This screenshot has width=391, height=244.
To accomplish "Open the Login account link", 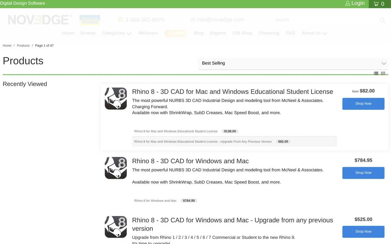I will (355, 3).
